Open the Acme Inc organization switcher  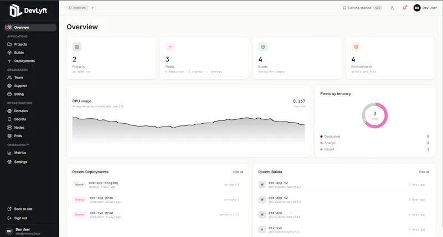click(x=77, y=8)
